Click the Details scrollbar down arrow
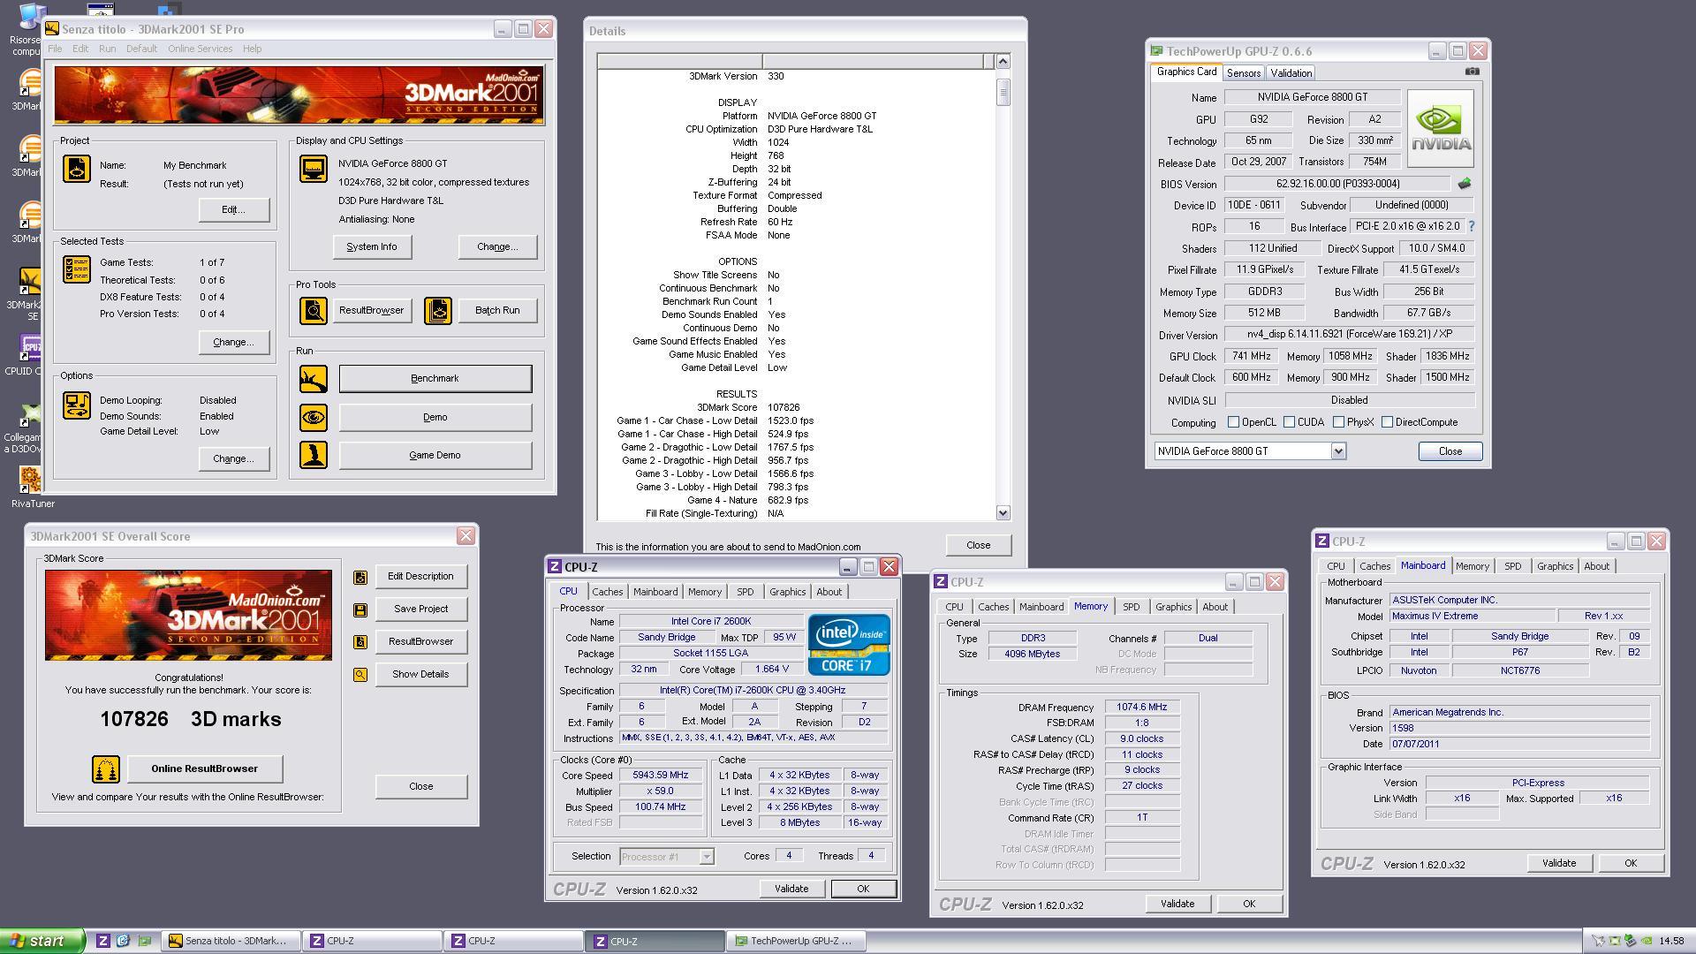1696x954 pixels. tap(1003, 512)
